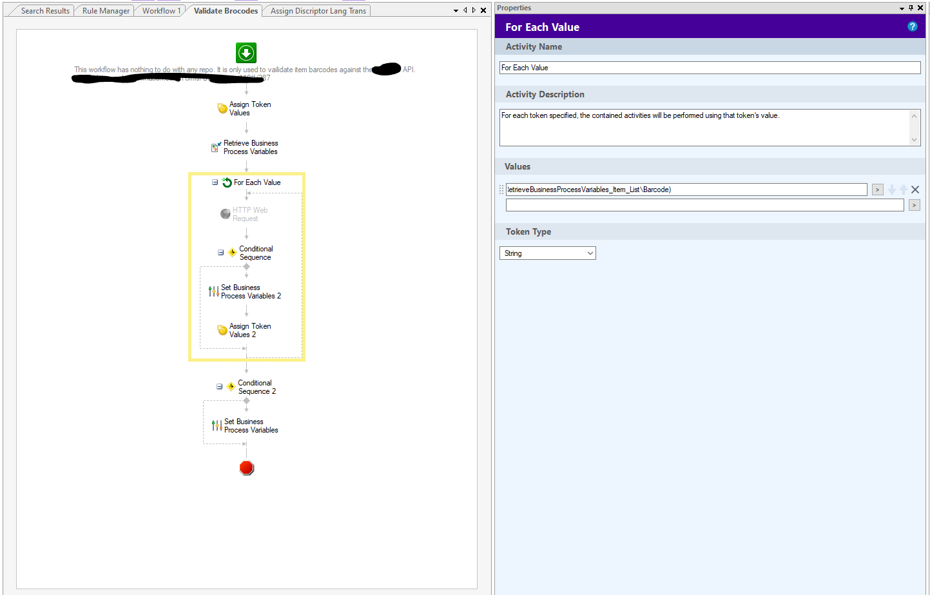Select the Assign Token Values activity

244,108
